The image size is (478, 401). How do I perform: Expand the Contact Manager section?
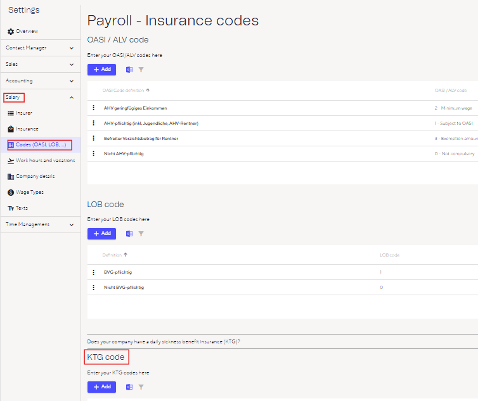[72, 48]
